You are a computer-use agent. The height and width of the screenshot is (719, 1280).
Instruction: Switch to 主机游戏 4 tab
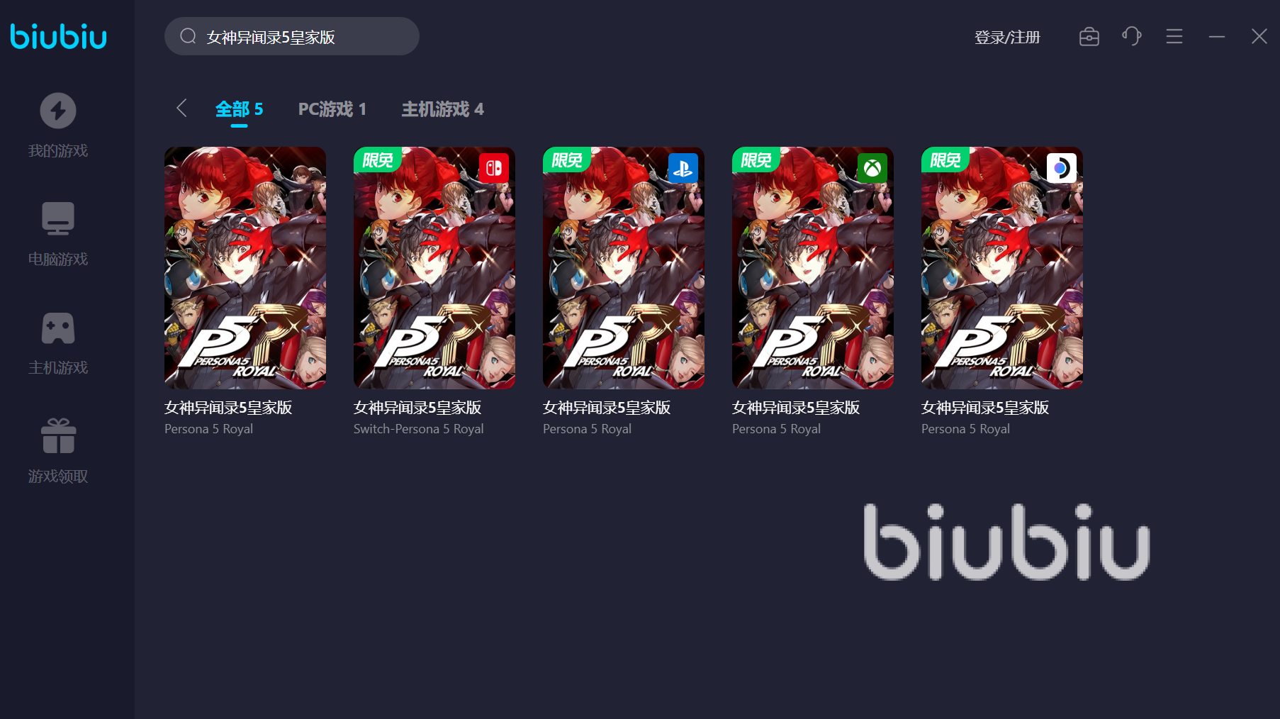point(443,109)
